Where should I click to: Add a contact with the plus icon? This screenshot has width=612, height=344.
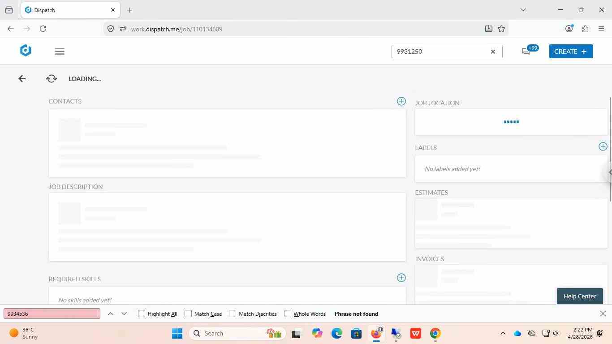(401, 101)
